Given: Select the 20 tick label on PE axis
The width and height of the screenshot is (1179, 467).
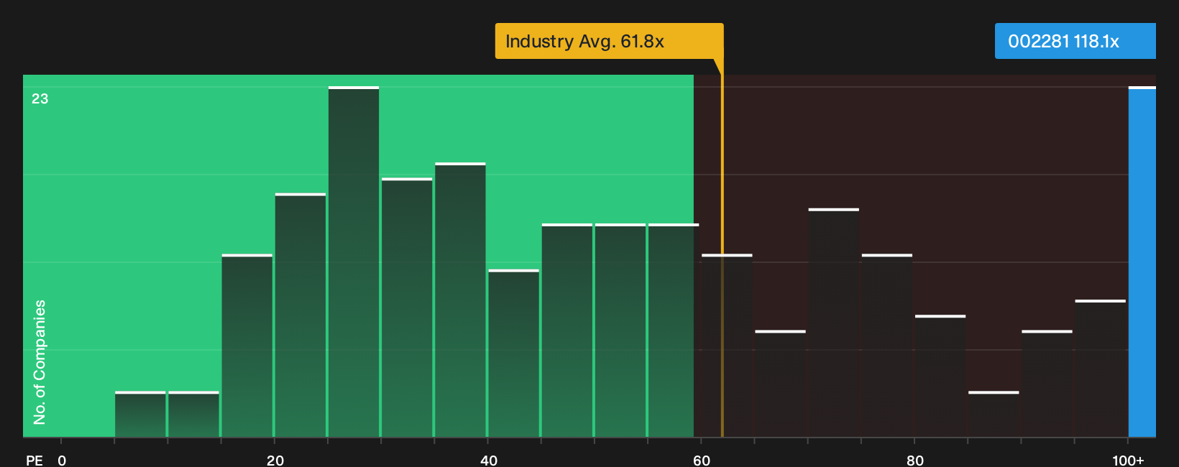Looking at the screenshot, I should click(x=275, y=461).
